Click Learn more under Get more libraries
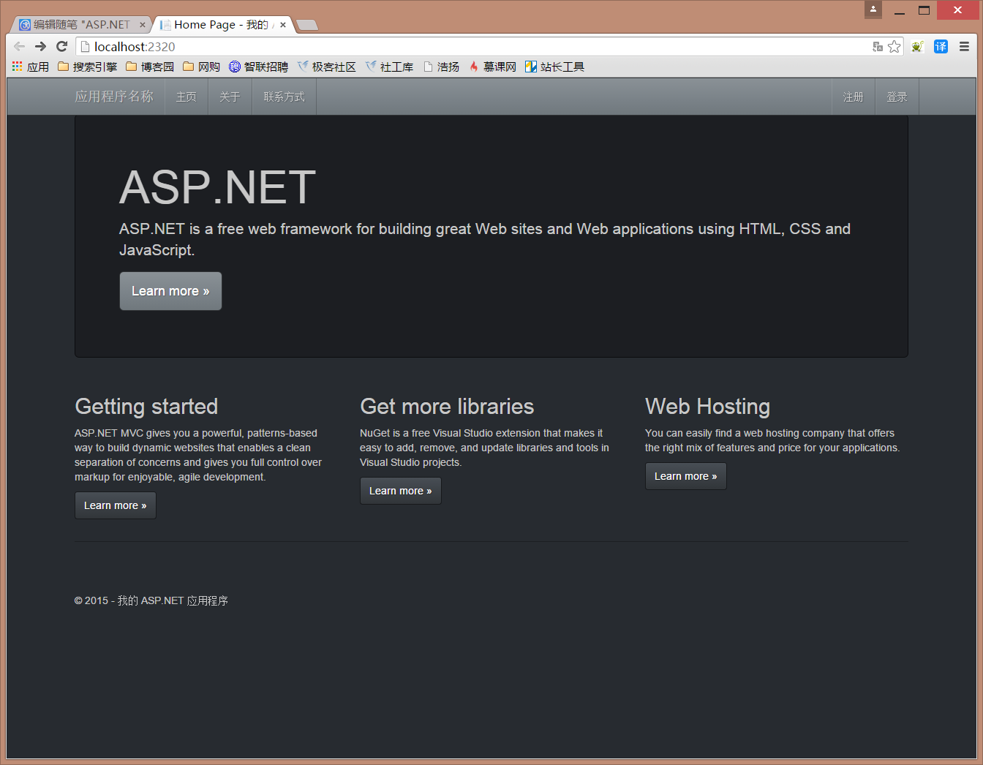983x765 pixels. coord(401,491)
